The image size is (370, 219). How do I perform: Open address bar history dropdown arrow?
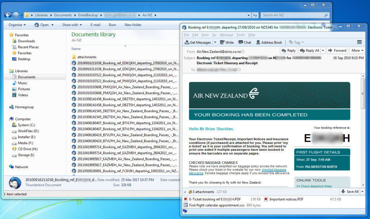[249, 15]
